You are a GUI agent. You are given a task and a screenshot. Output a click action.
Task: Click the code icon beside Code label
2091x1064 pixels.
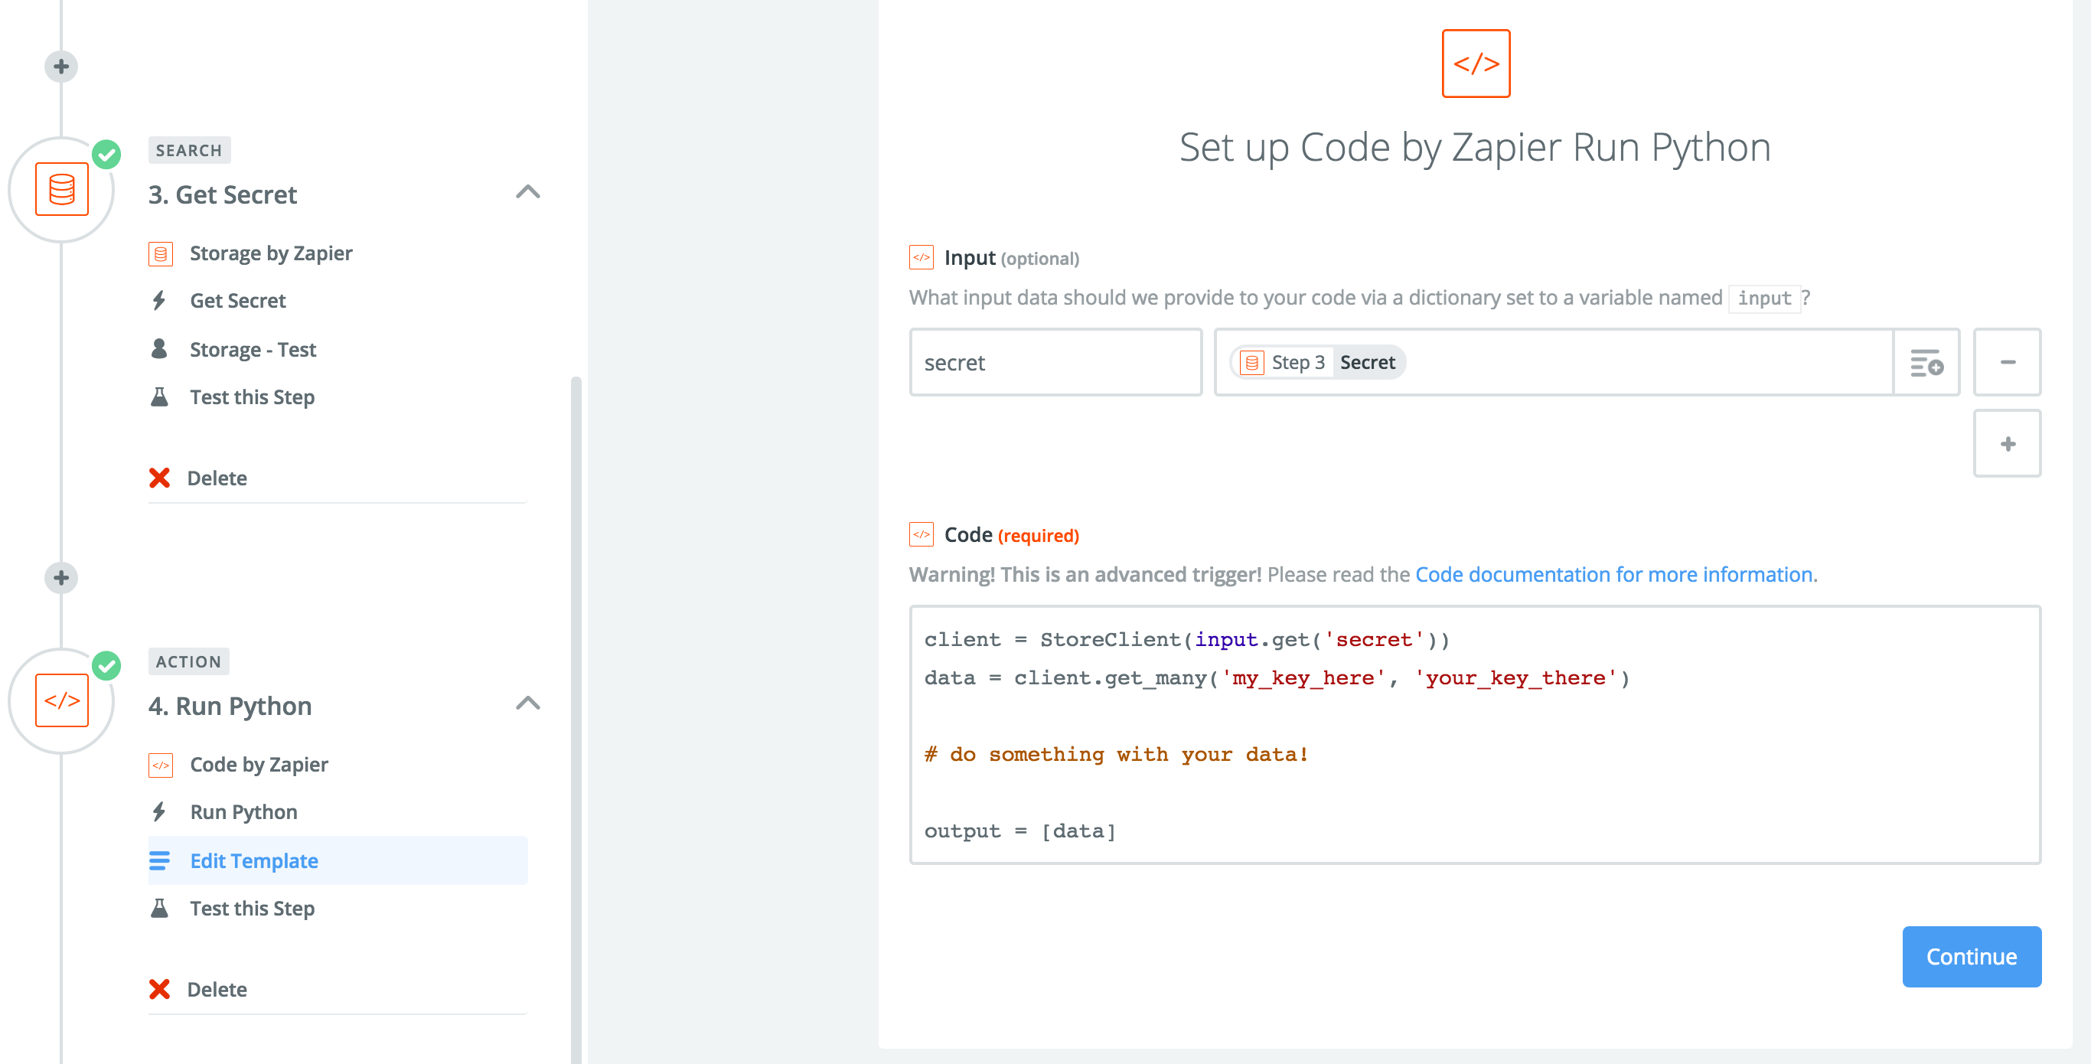(922, 534)
